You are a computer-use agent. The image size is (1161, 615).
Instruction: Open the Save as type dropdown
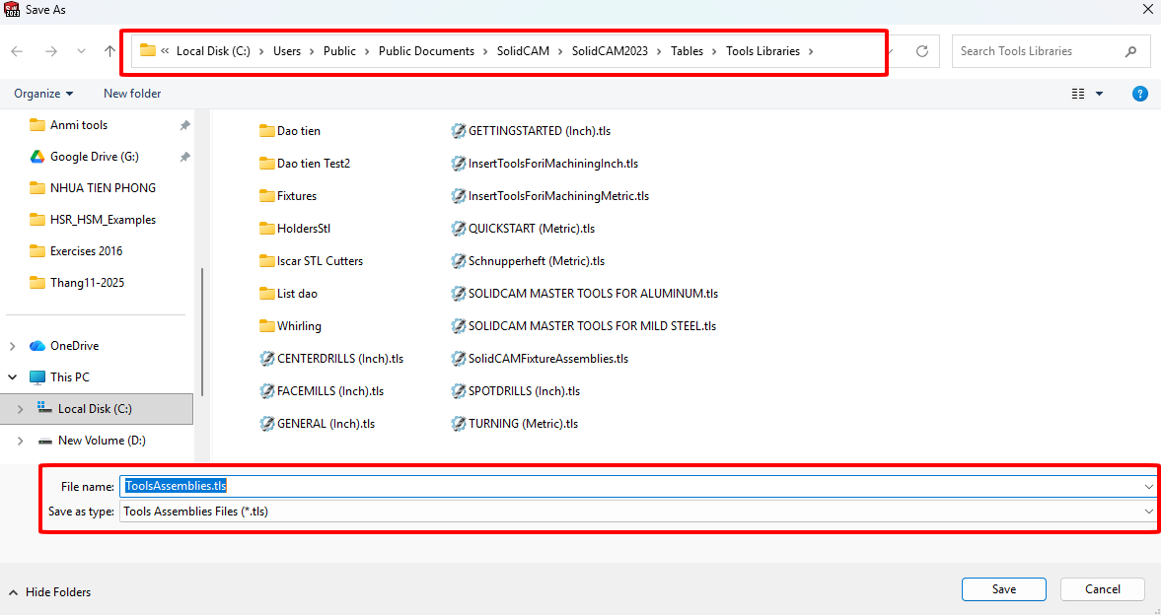point(1148,512)
